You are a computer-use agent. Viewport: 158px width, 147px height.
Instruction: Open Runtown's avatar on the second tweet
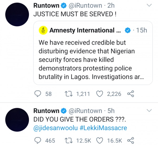tap(17, 119)
